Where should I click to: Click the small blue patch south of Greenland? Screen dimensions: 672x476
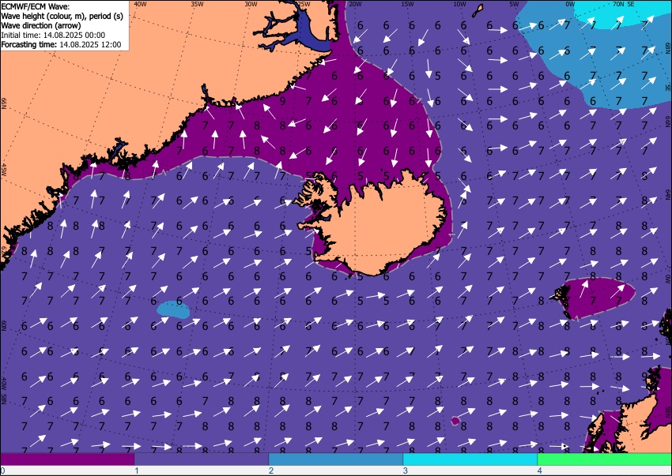click(174, 309)
